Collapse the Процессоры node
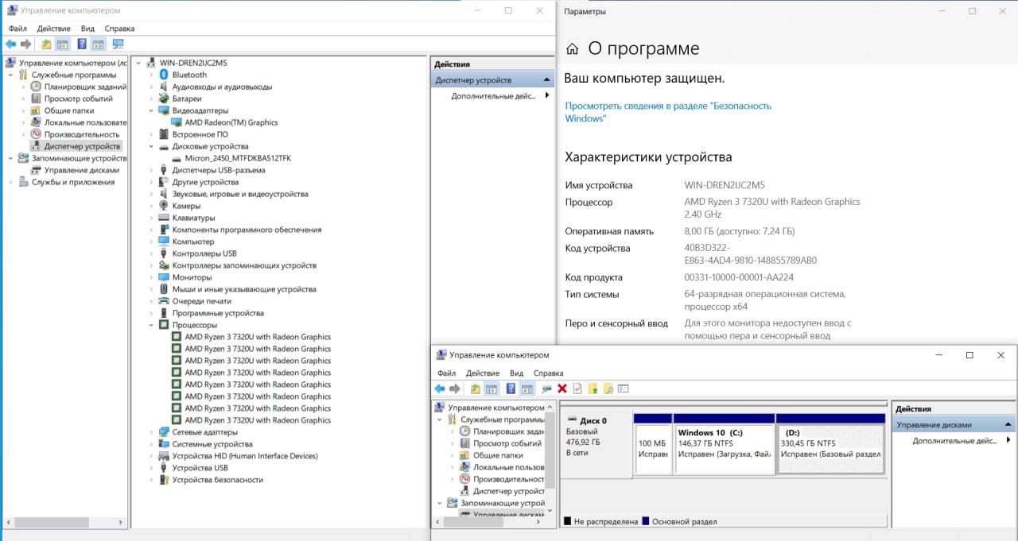The image size is (1018, 541). [151, 325]
